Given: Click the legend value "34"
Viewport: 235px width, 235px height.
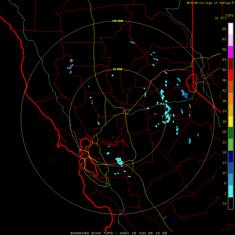Looking at the screenshot, I should [x=224, y=111].
